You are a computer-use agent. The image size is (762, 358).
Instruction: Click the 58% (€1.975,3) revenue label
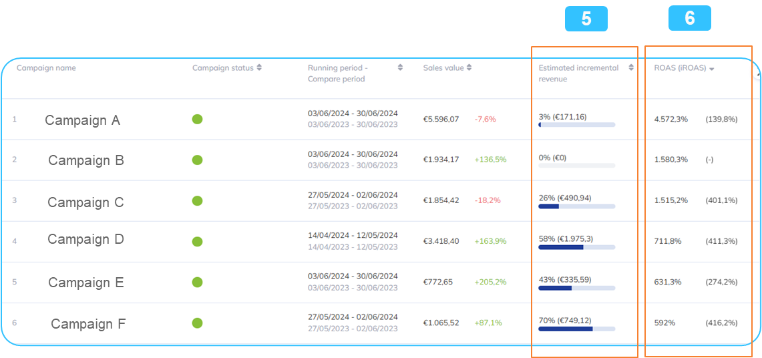point(566,238)
